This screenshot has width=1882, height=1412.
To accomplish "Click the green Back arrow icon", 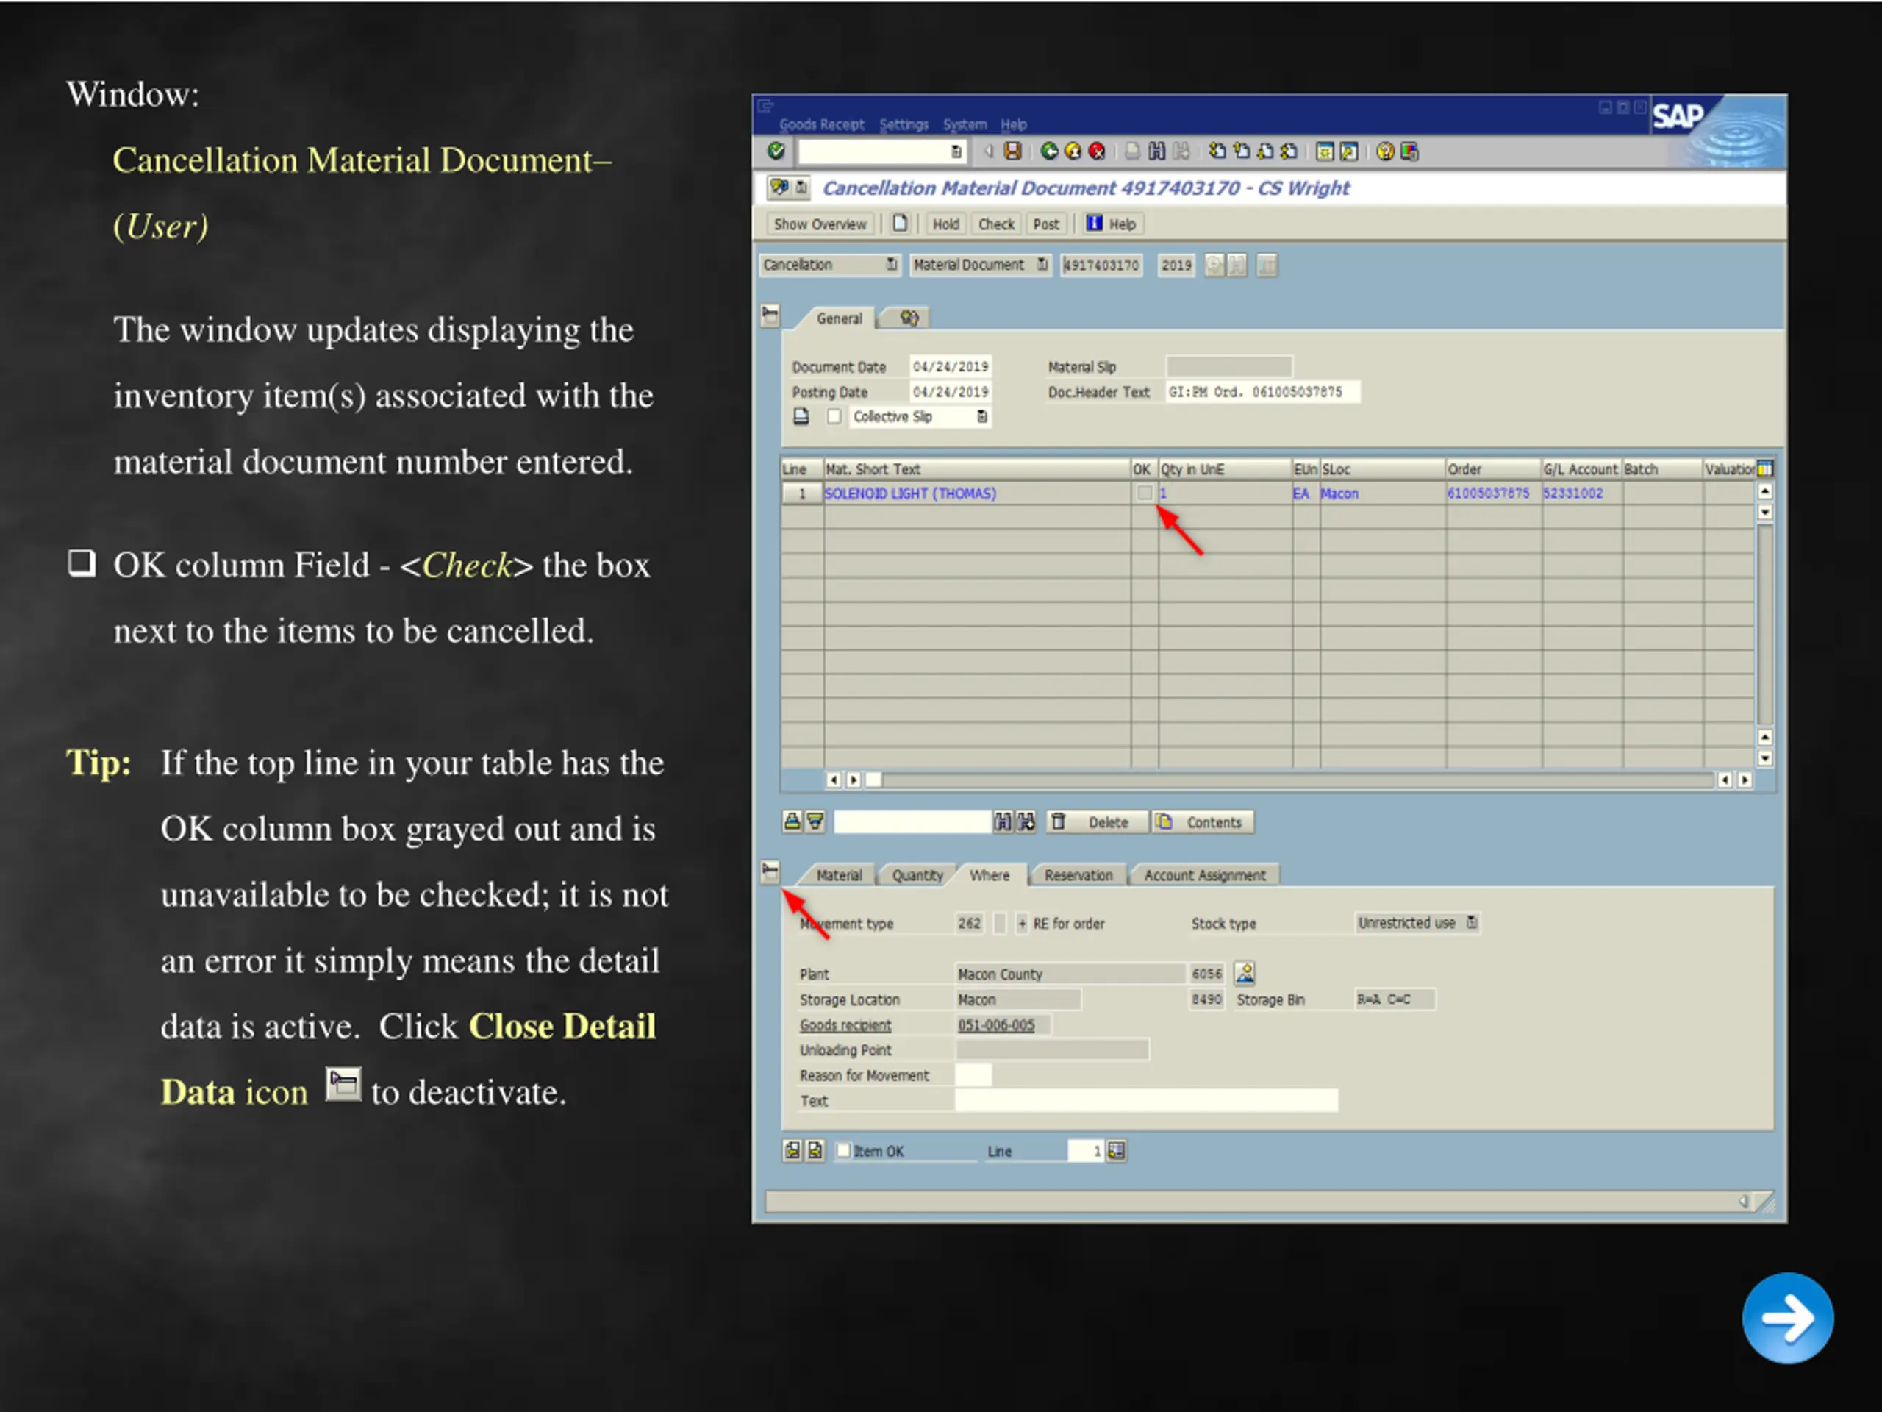I will point(1049,151).
